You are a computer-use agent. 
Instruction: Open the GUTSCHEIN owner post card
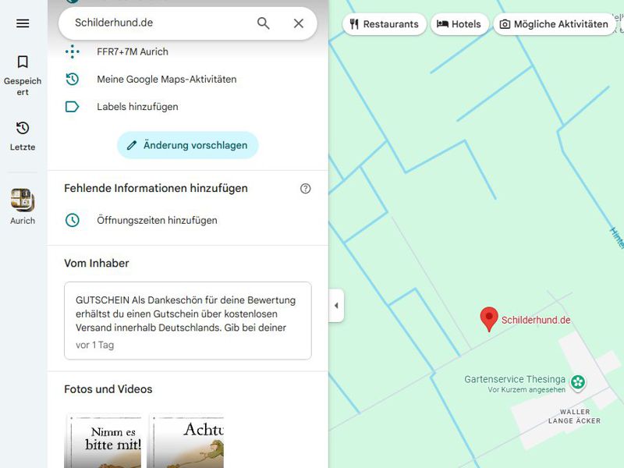187,321
